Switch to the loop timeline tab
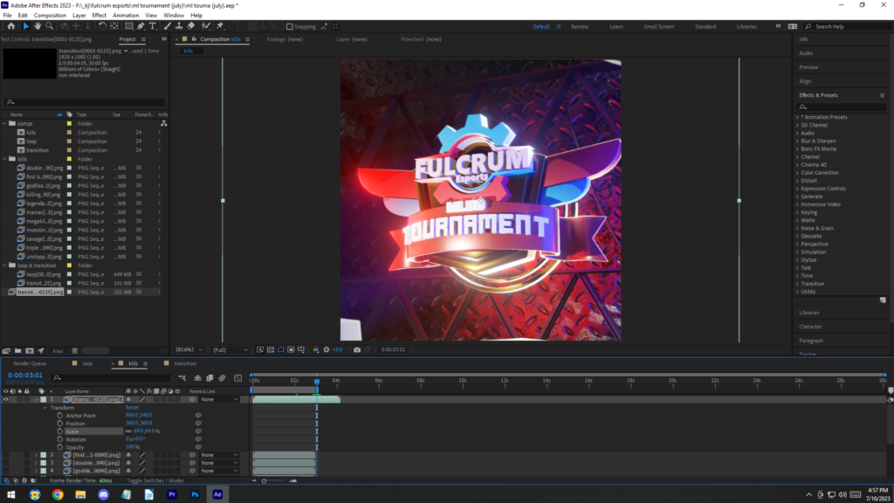This screenshot has height=503, width=894. click(x=87, y=363)
